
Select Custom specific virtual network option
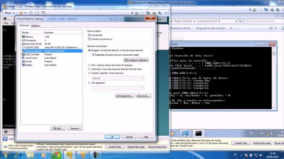click(89, 73)
